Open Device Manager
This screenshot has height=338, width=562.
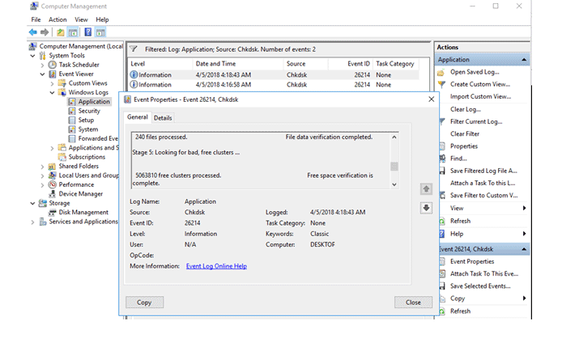coord(81,194)
